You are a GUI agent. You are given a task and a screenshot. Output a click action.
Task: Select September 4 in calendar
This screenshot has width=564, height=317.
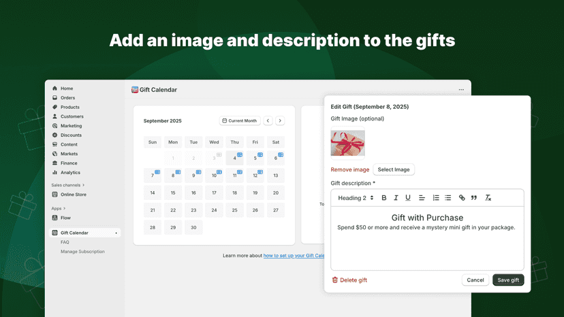(234, 158)
